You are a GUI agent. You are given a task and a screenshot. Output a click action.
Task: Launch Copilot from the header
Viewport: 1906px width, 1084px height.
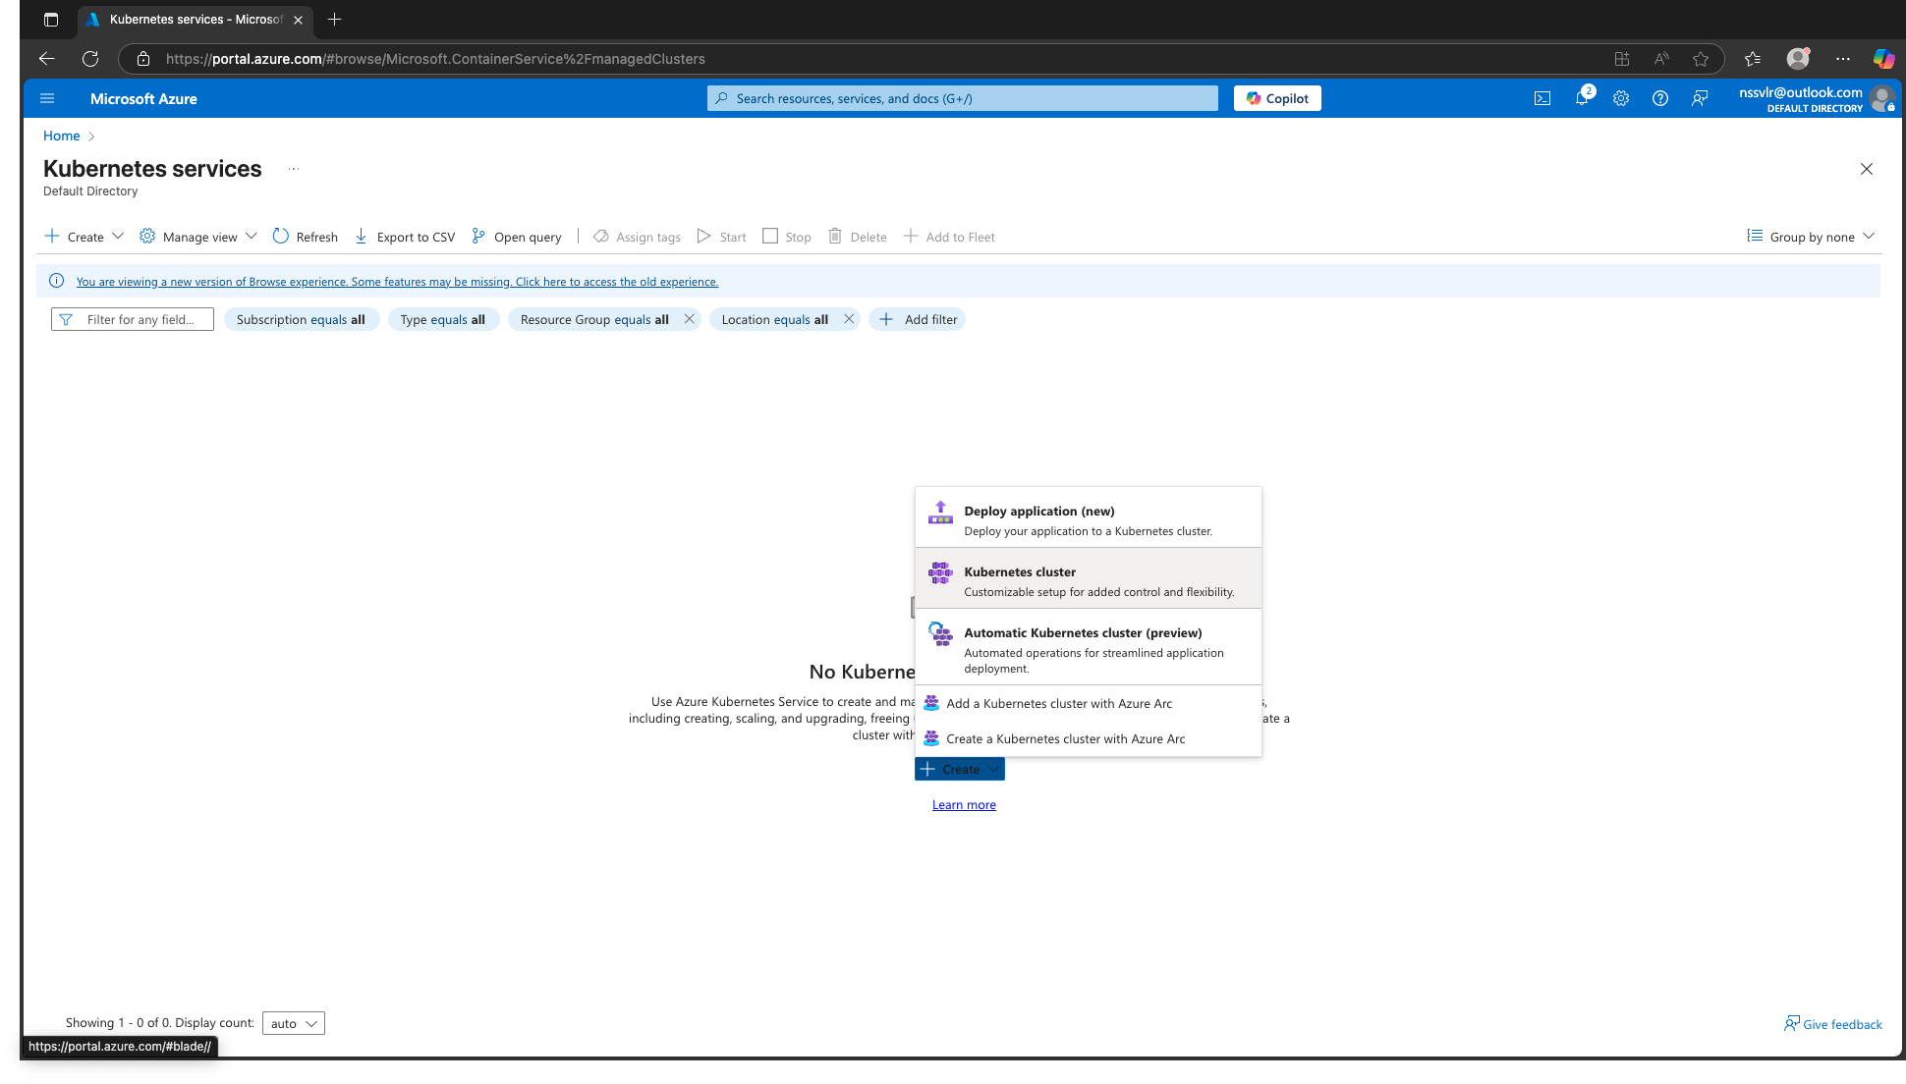[x=1276, y=98]
